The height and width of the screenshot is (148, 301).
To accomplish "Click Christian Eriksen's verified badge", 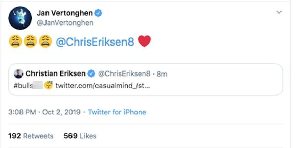I will pos(92,73).
